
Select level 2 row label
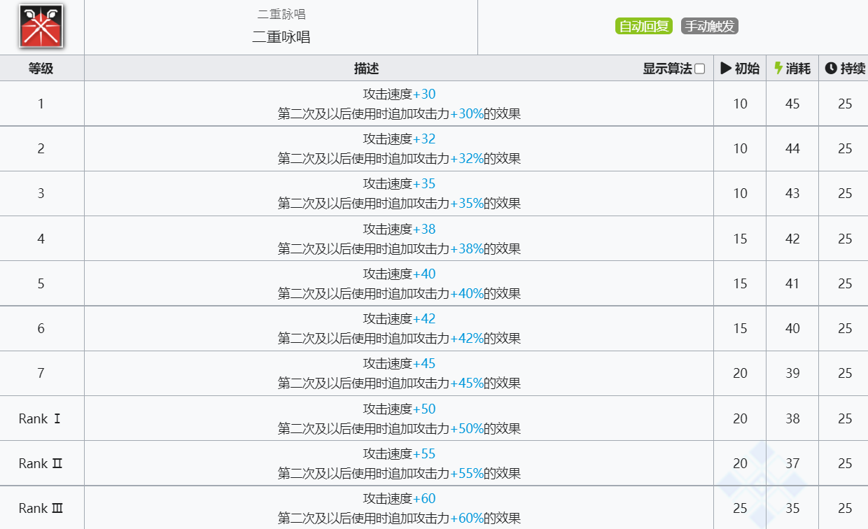41,148
